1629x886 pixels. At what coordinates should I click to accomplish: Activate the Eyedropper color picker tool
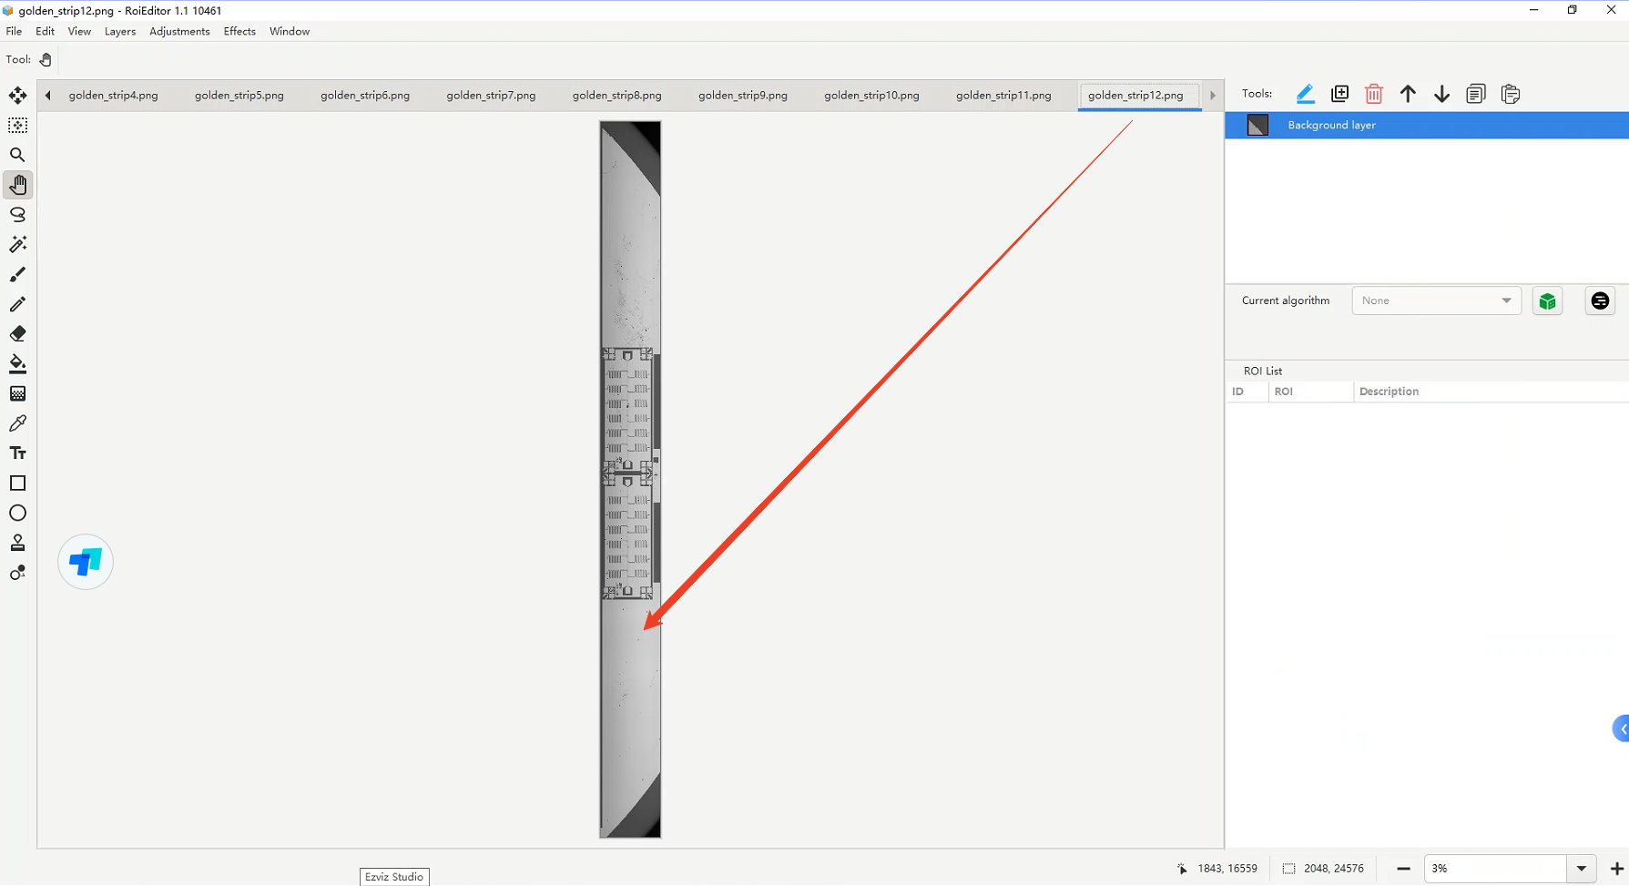pyautogui.click(x=17, y=423)
